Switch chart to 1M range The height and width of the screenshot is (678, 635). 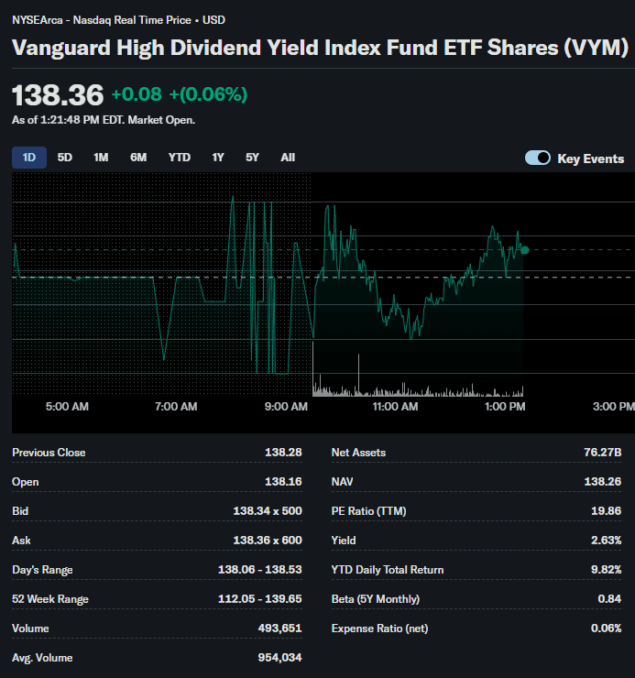(x=101, y=158)
